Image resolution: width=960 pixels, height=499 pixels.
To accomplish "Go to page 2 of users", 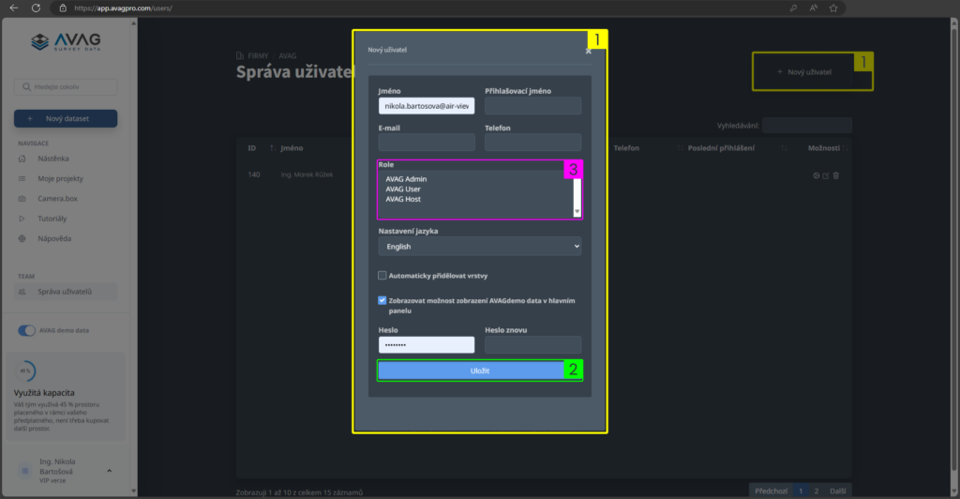I will [816, 491].
